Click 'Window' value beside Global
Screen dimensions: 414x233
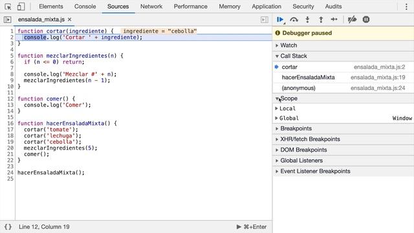pyautogui.click(x=402, y=118)
